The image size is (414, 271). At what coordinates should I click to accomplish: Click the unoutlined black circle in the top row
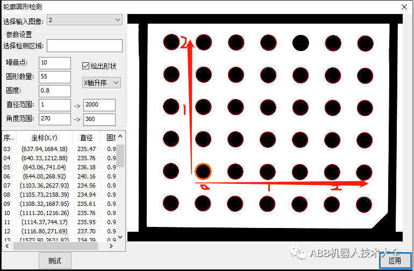pos(301,43)
